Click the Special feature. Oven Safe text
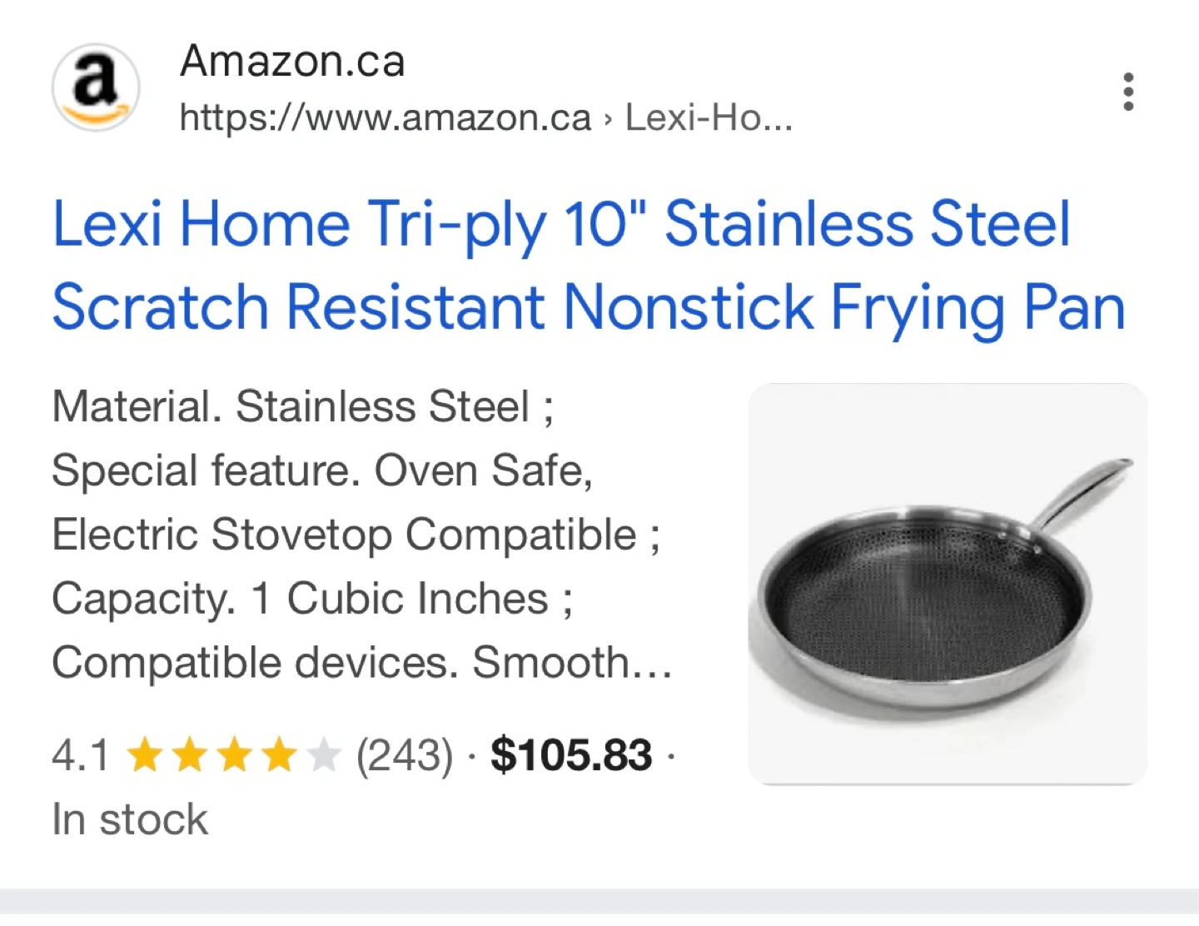 point(322,471)
